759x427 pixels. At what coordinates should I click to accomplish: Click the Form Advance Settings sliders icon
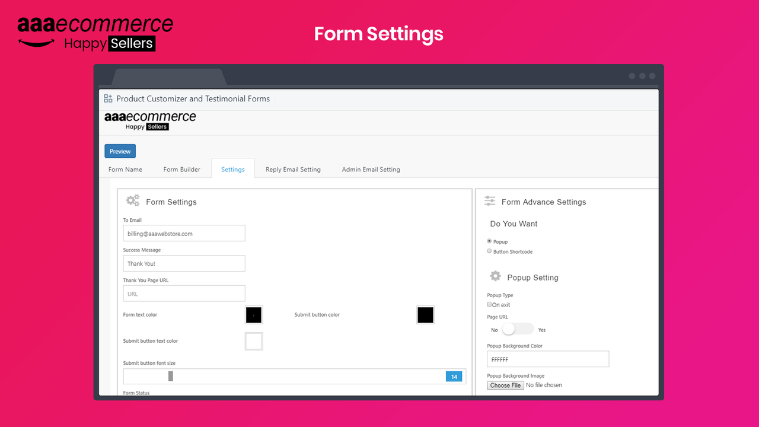pos(489,201)
